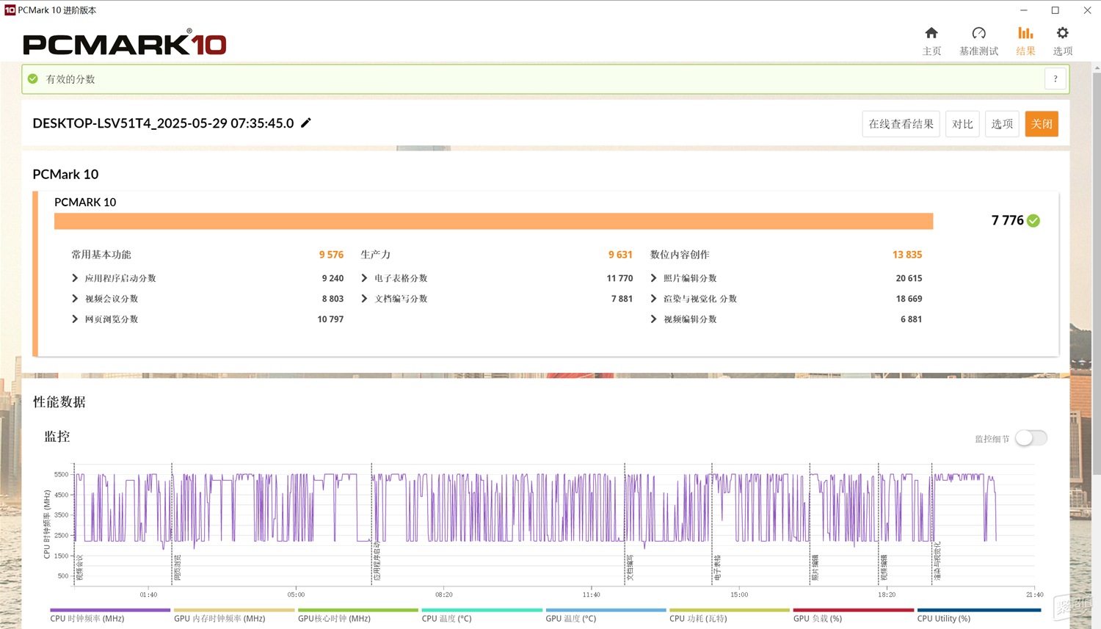The image size is (1101, 629).
Task: Click the result name DESKTOP-LSV51T4 title
Action: click(163, 123)
